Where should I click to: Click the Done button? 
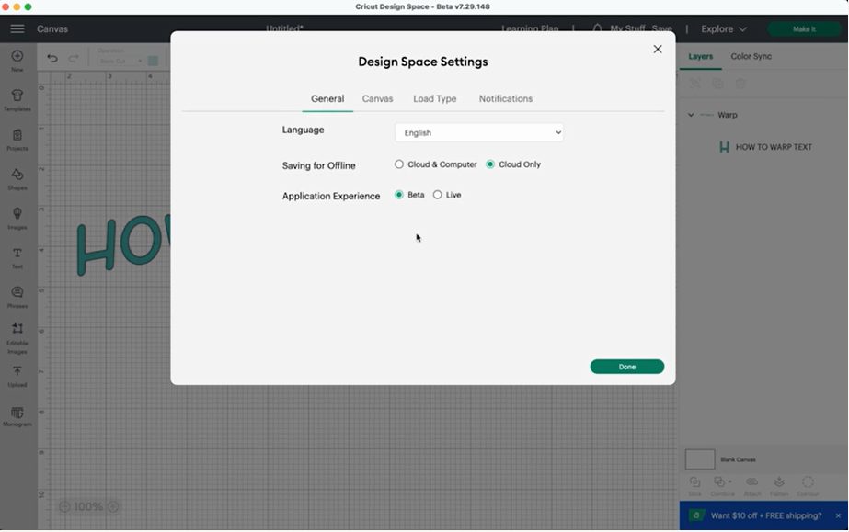tap(627, 367)
